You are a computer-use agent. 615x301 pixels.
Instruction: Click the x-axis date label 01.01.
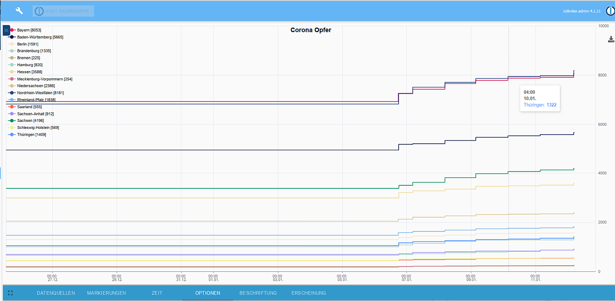tap(214, 280)
